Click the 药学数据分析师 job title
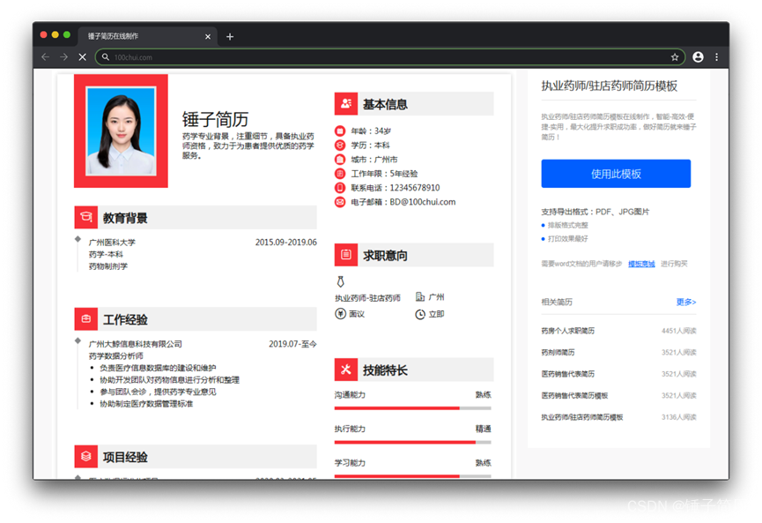The height and width of the screenshot is (523, 762). point(115,355)
